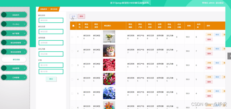
Task: Focus the 最小价格 input field
Action: 51,65
